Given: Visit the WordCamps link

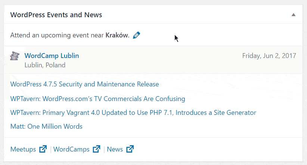Looking at the screenshot, I should point(71,149).
